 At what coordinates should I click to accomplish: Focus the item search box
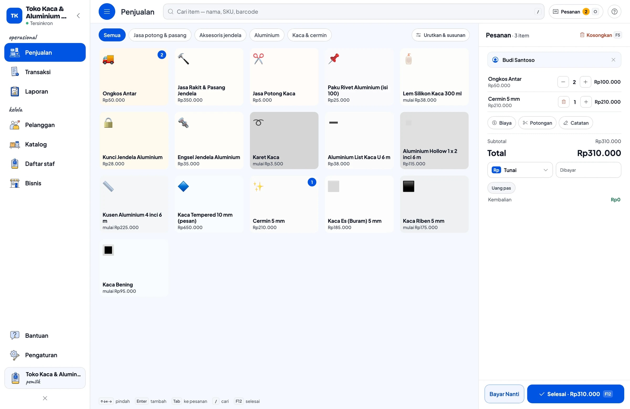[x=353, y=12]
